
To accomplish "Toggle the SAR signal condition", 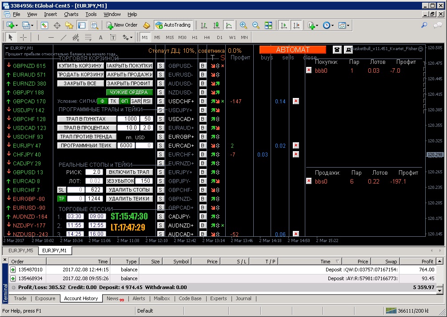I will (x=136, y=101).
